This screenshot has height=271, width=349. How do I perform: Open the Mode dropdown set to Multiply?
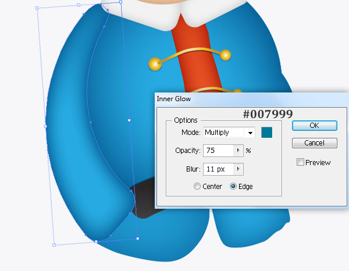tap(229, 133)
